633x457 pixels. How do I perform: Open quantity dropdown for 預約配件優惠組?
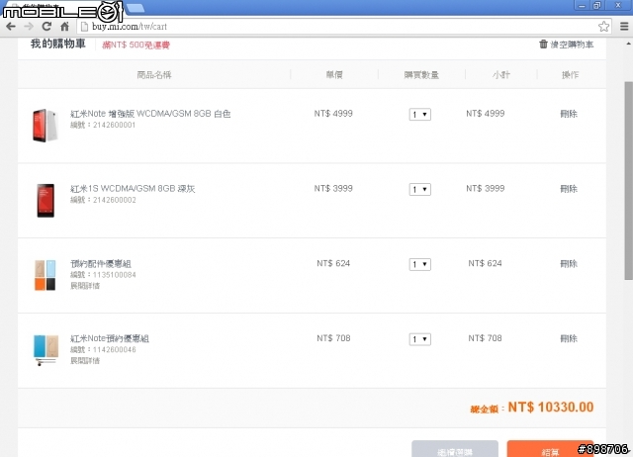click(419, 264)
